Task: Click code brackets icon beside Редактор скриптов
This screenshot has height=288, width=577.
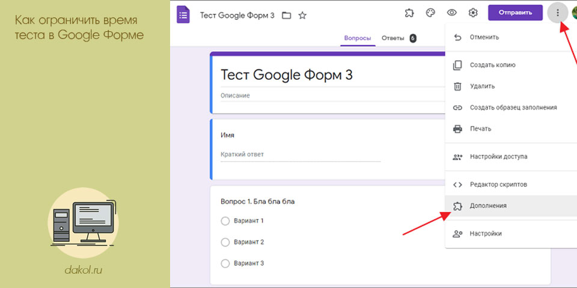Action: (x=457, y=184)
